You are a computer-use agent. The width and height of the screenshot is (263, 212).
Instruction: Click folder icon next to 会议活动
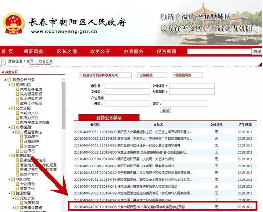click(x=17, y=184)
